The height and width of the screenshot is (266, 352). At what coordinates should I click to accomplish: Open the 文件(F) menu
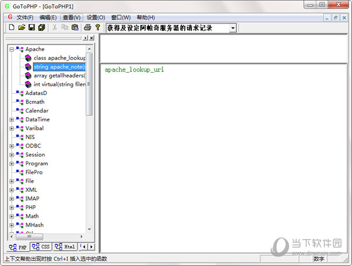pos(25,18)
